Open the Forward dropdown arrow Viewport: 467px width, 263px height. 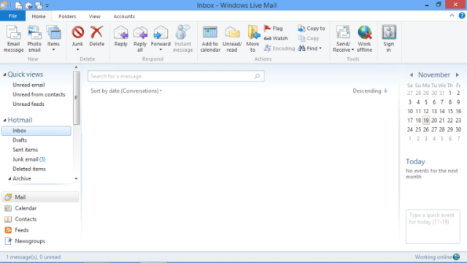coord(161,50)
